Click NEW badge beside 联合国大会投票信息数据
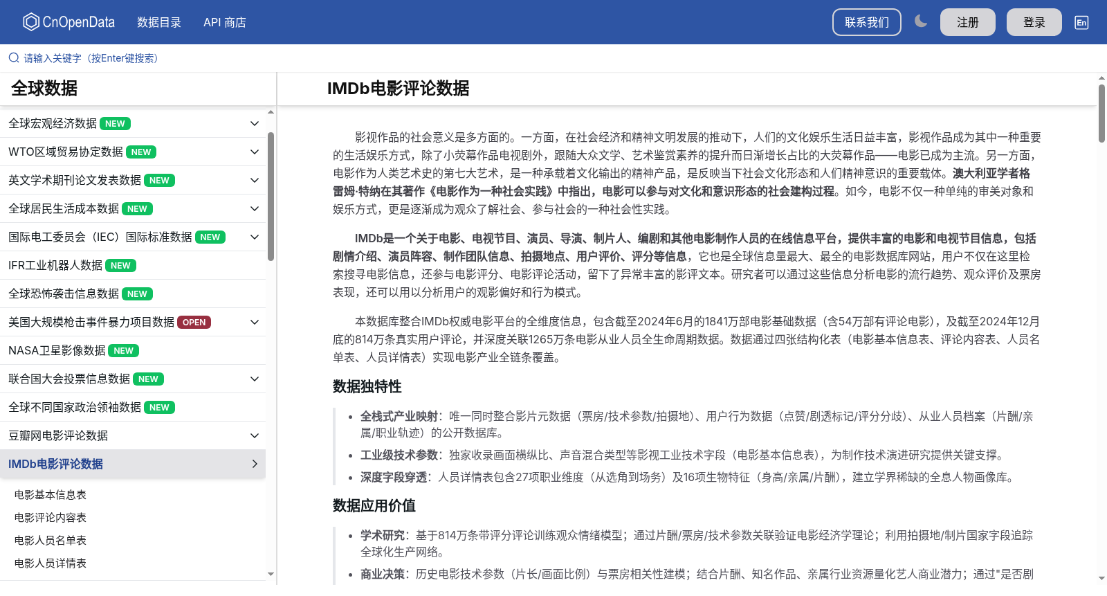 [x=148, y=379]
